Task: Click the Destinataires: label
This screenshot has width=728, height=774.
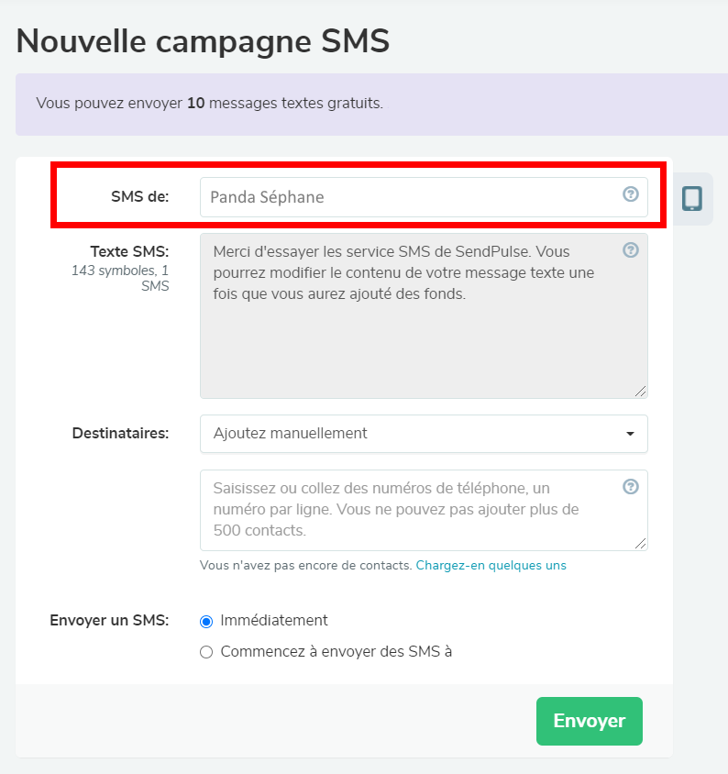Action: click(120, 433)
